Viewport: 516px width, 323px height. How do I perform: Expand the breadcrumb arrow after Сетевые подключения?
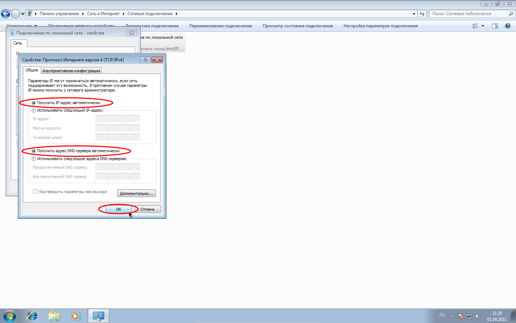click(176, 14)
